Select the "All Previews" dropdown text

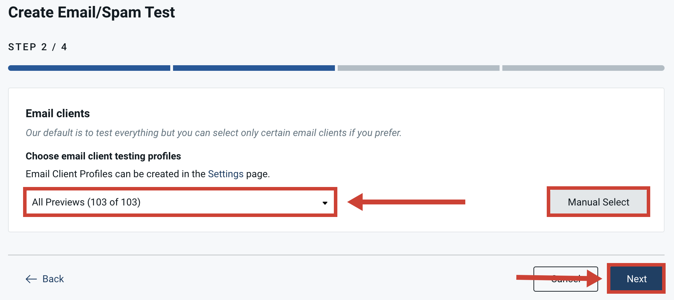(85, 202)
